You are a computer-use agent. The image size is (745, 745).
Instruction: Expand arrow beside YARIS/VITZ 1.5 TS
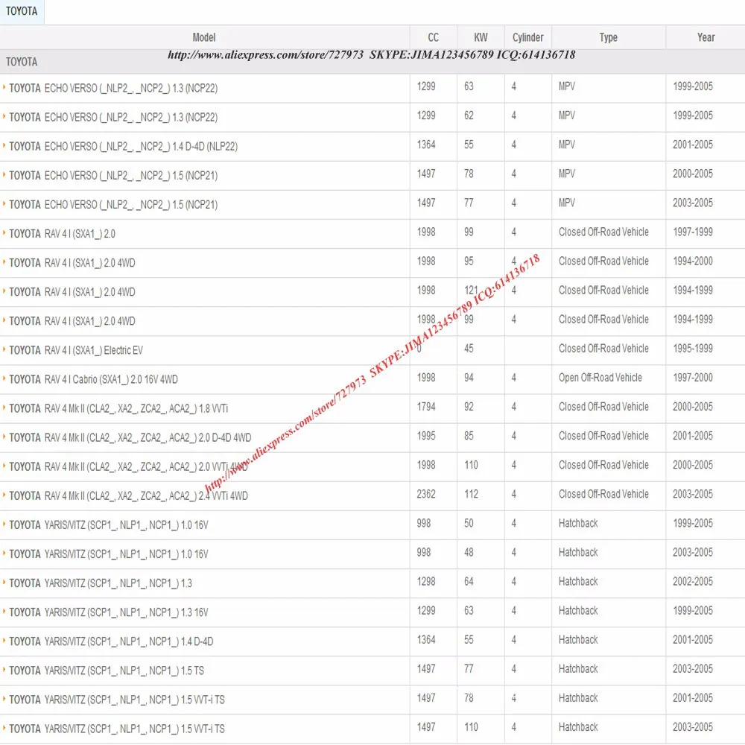(4, 670)
